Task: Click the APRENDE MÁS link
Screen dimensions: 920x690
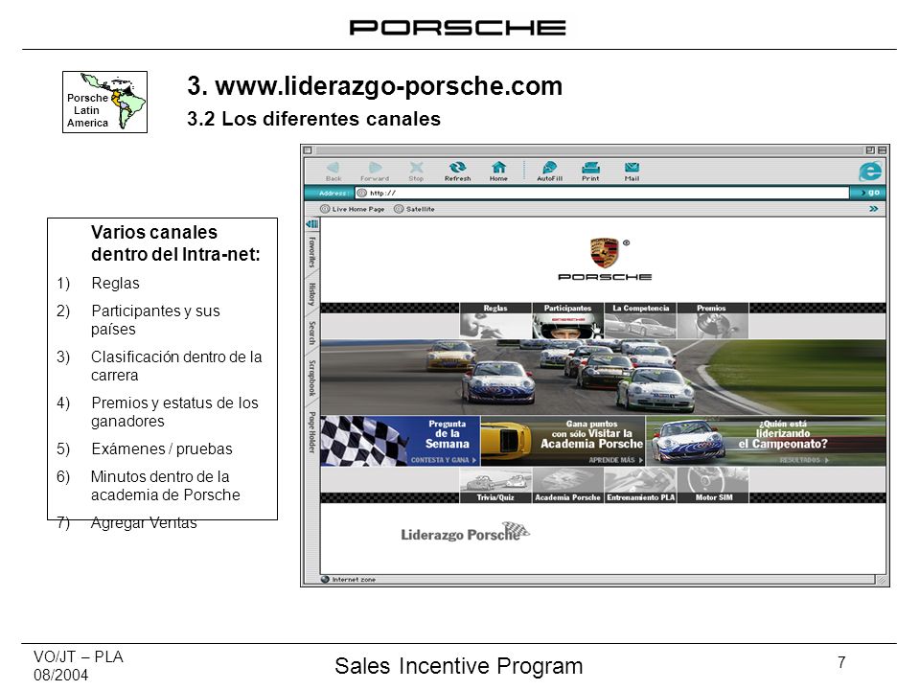Action: click(616, 460)
